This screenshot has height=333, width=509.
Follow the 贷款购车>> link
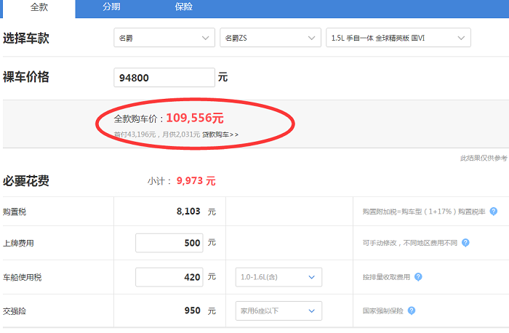pyautogui.click(x=220, y=135)
